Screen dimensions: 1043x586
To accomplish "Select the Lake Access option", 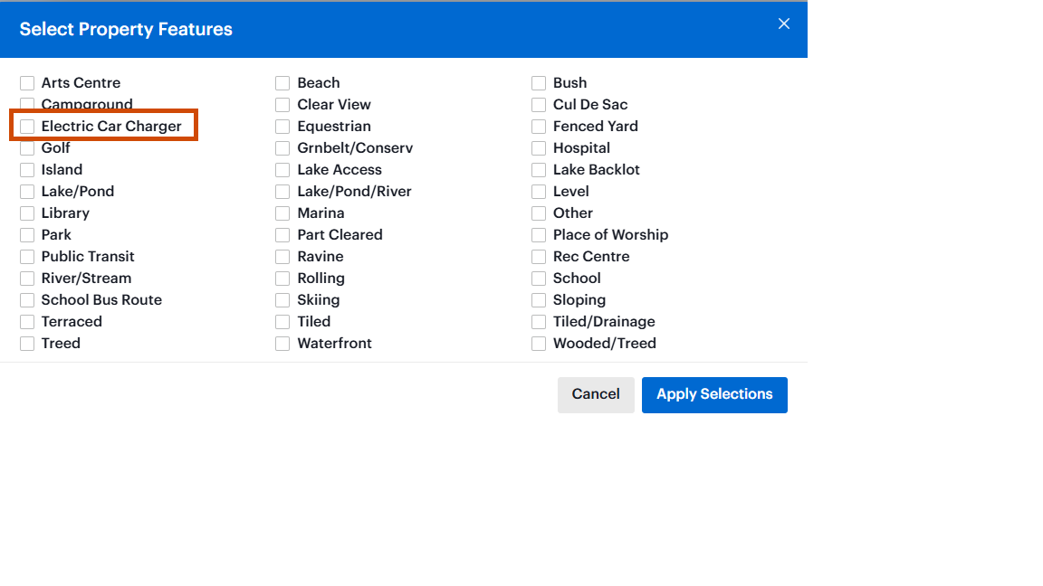I will [283, 170].
